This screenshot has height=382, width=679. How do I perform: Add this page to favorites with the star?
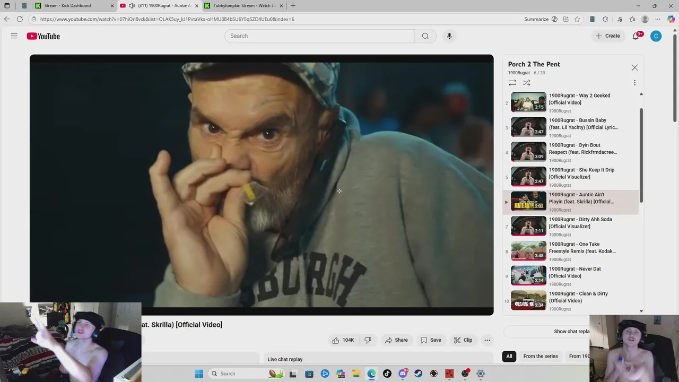577,19
